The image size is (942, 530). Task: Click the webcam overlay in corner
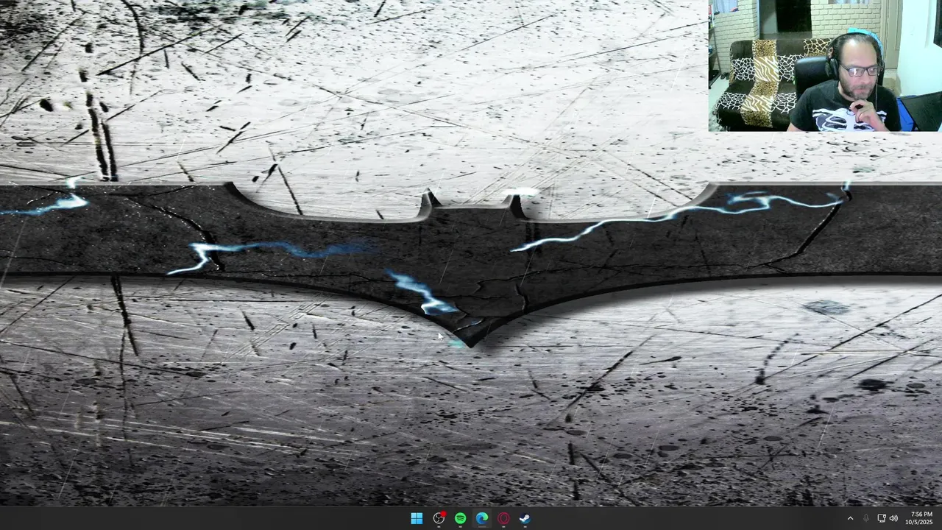825,66
